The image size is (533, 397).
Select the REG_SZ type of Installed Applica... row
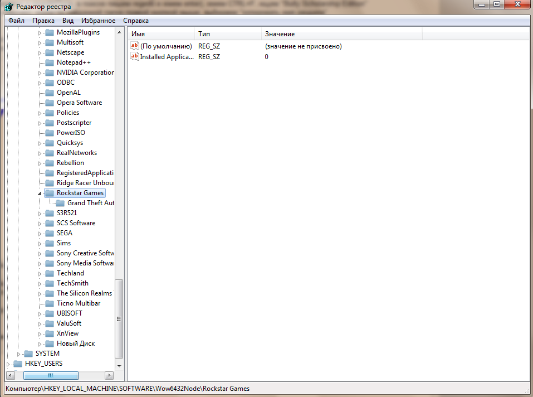[x=209, y=57]
